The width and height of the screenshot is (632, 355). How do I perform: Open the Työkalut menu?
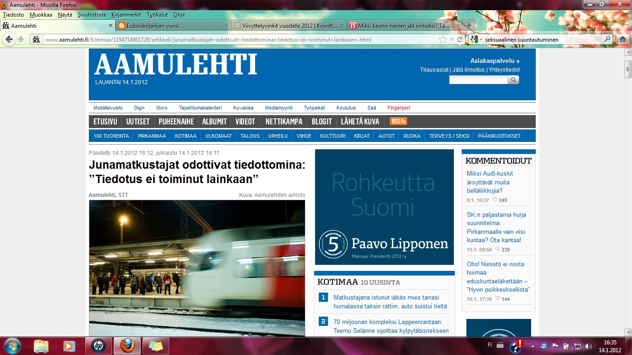tap(157, 15)
